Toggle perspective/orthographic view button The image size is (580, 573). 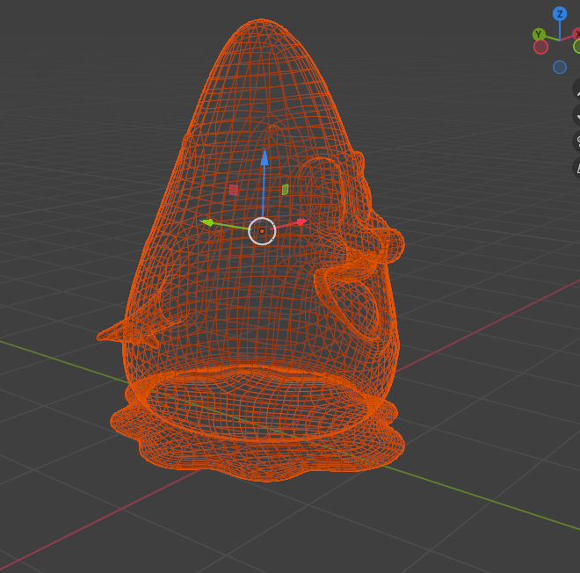tap(576, 167)
